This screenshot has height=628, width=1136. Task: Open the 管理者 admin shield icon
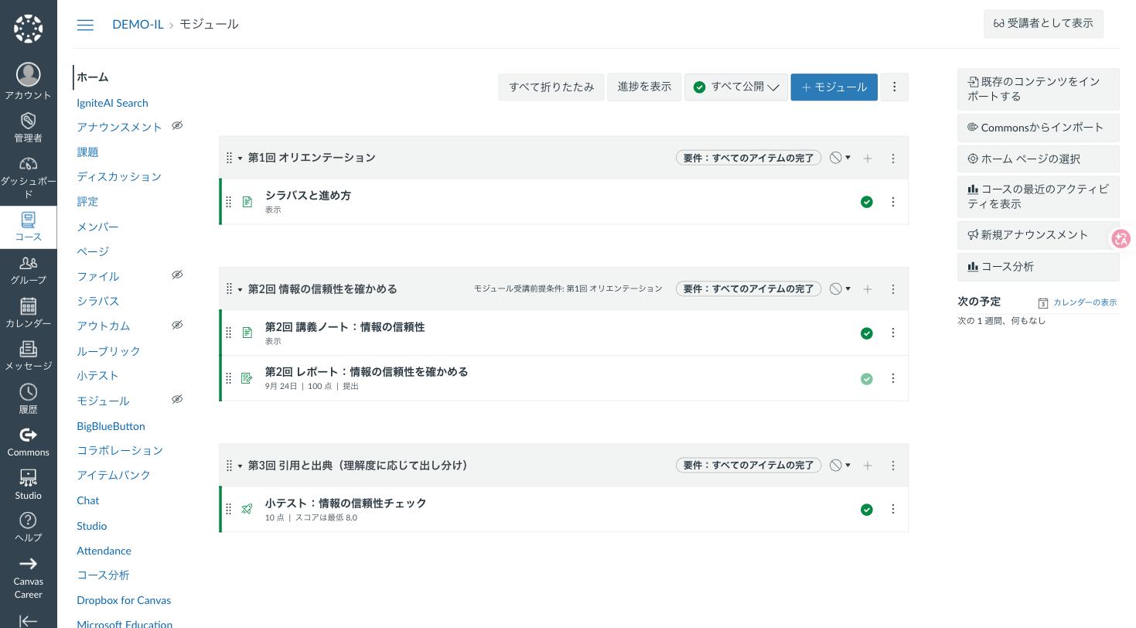[x=28, y=121]
